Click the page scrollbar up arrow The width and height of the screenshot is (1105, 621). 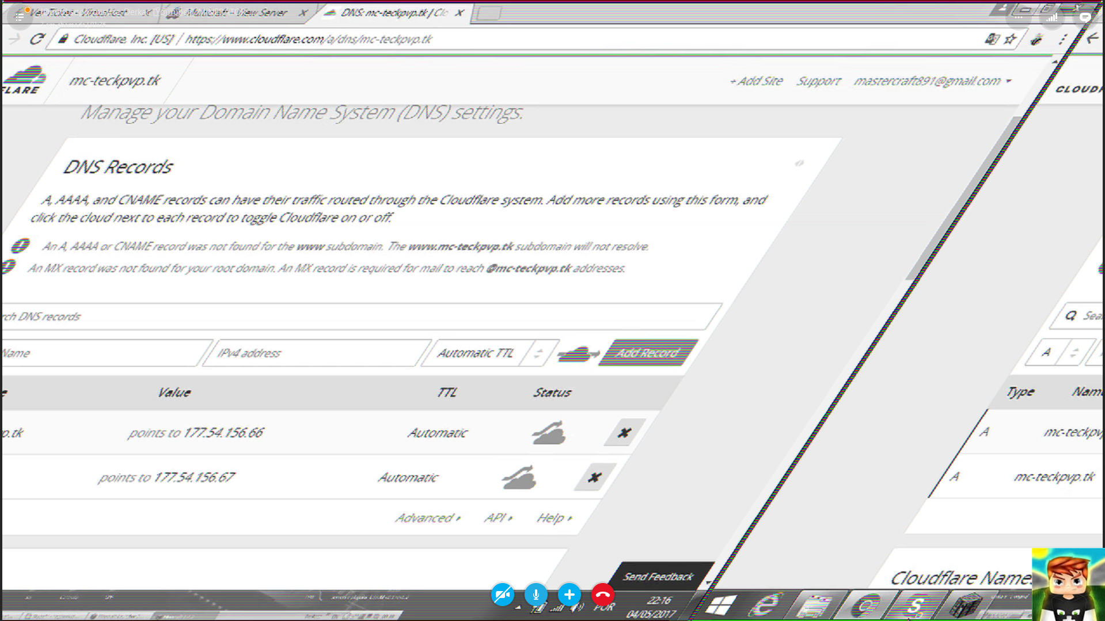(x=1055, y=62)
